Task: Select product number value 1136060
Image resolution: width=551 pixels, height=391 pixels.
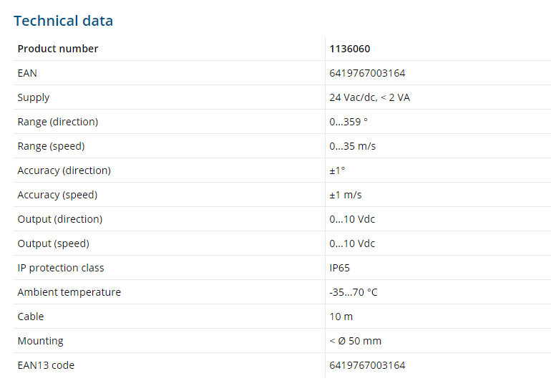Action: point(350,49)
